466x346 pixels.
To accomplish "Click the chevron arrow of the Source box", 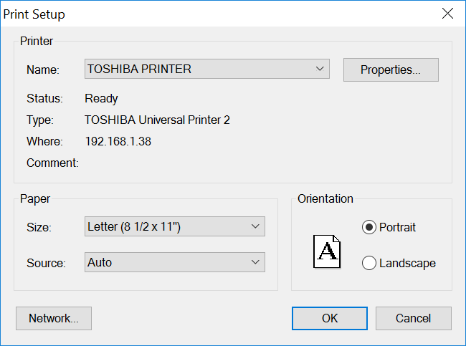I will click(x=255, y=262).
